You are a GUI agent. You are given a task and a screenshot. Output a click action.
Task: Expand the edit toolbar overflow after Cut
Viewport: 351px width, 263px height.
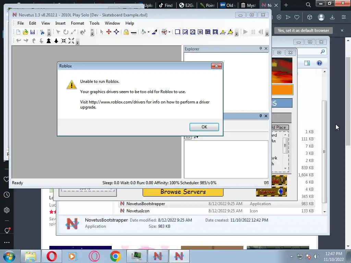pyautogui.click(x=49, y=33)
